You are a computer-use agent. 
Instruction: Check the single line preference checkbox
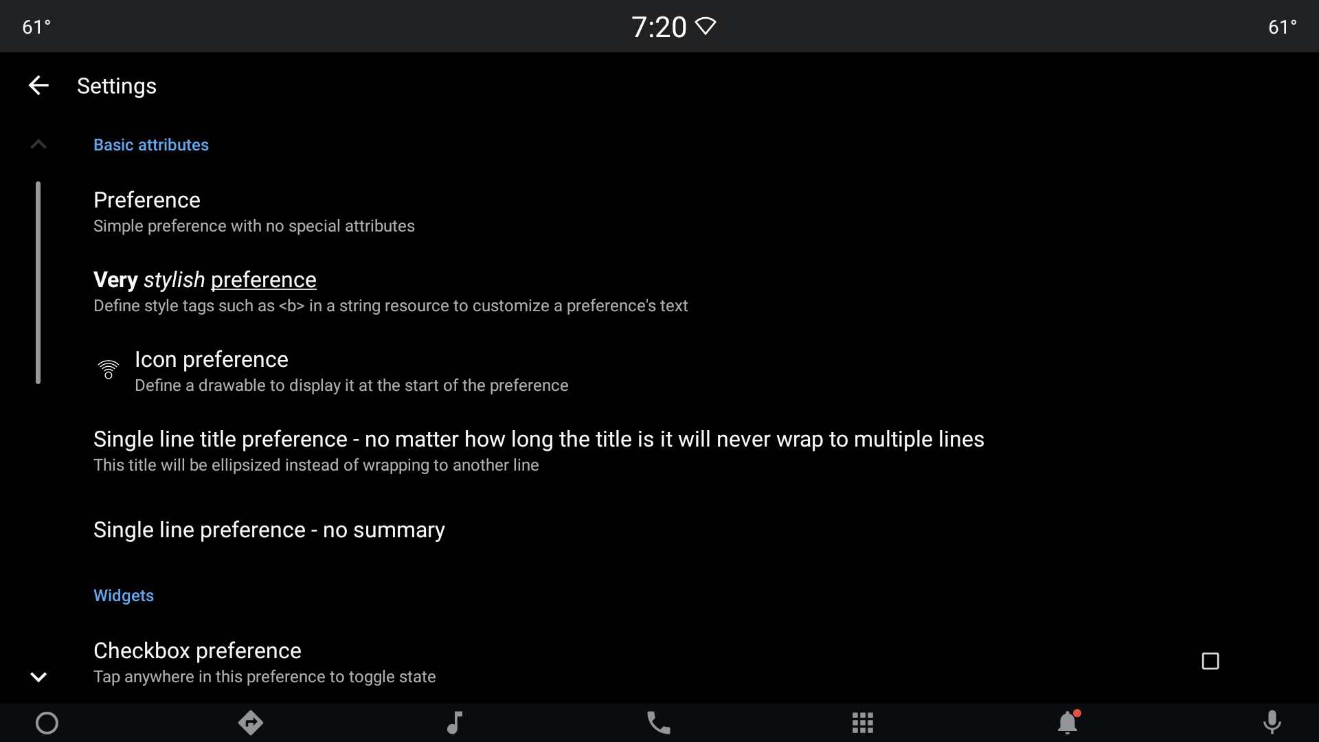pyautogui.click(x=1209, y=660)
